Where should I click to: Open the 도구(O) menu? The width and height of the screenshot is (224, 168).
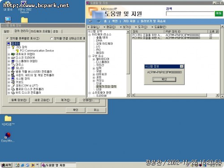pos(141,27)
